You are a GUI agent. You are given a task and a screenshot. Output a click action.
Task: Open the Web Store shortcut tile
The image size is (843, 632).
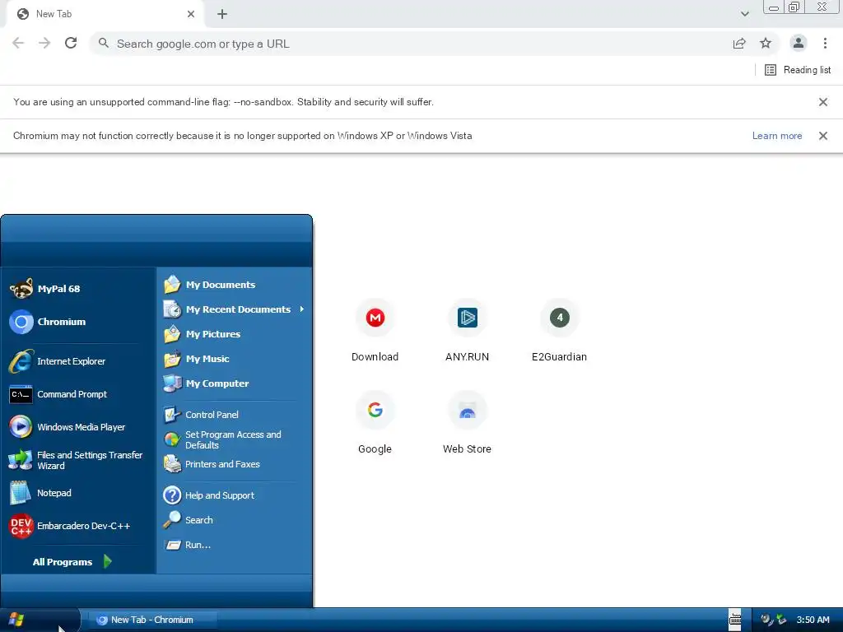click(x=468, y=422)
